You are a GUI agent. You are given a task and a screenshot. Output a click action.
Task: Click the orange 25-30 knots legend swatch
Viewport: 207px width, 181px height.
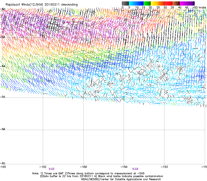pyautogui.click(x=162, y=3)
